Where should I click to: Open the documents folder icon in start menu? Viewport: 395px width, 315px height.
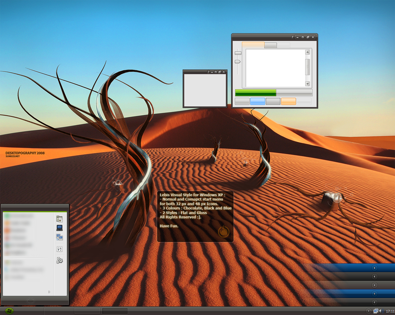(x=59, y=219)
